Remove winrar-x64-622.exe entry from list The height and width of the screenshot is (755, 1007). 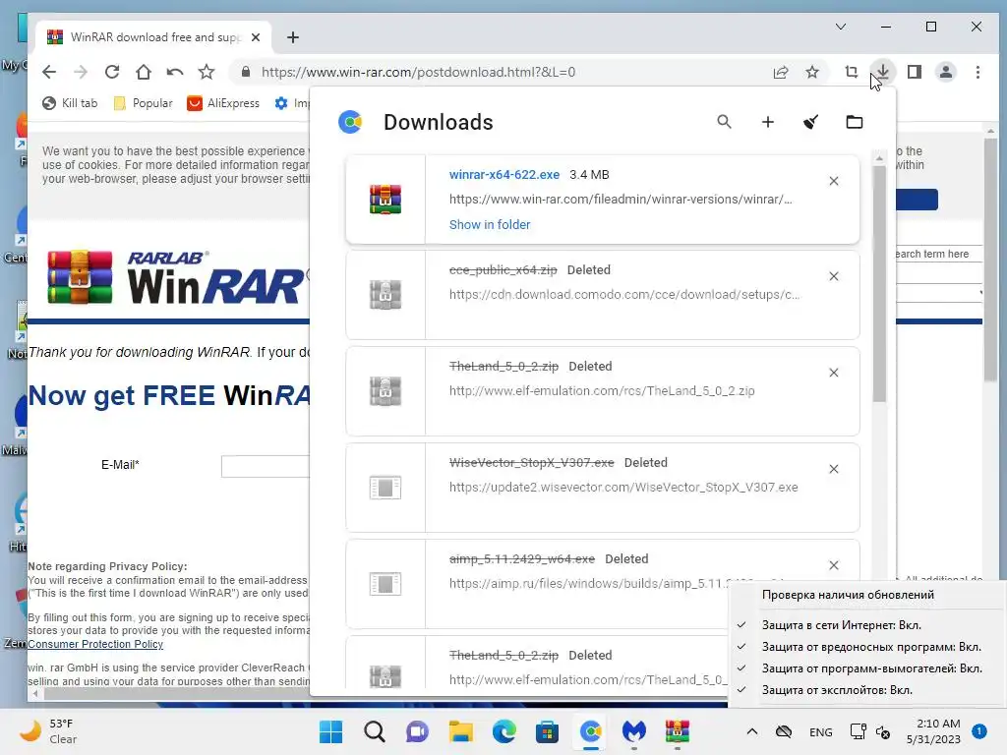coord(834,181)
